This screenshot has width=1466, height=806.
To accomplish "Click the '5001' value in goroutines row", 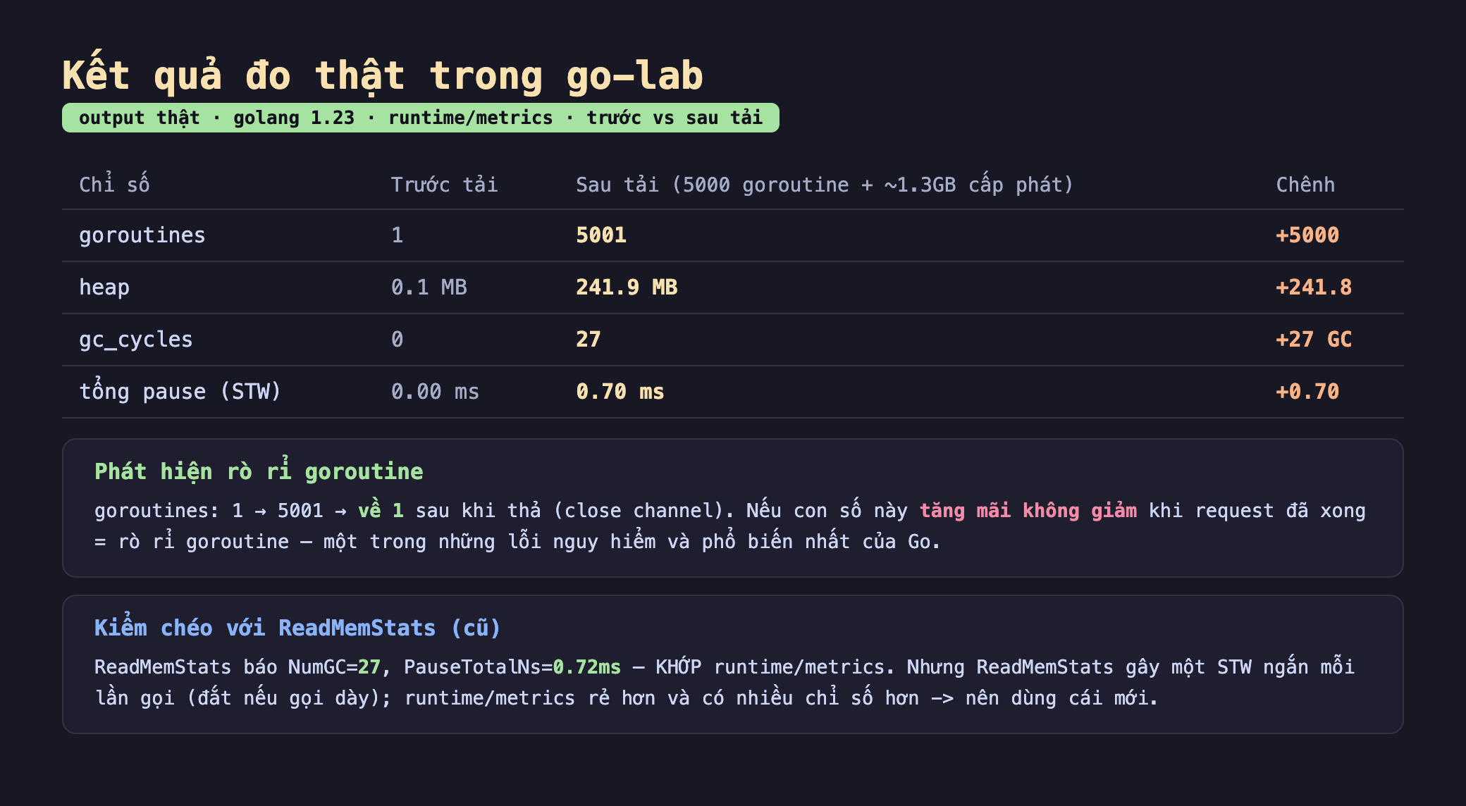I will (x=601, y=235).
